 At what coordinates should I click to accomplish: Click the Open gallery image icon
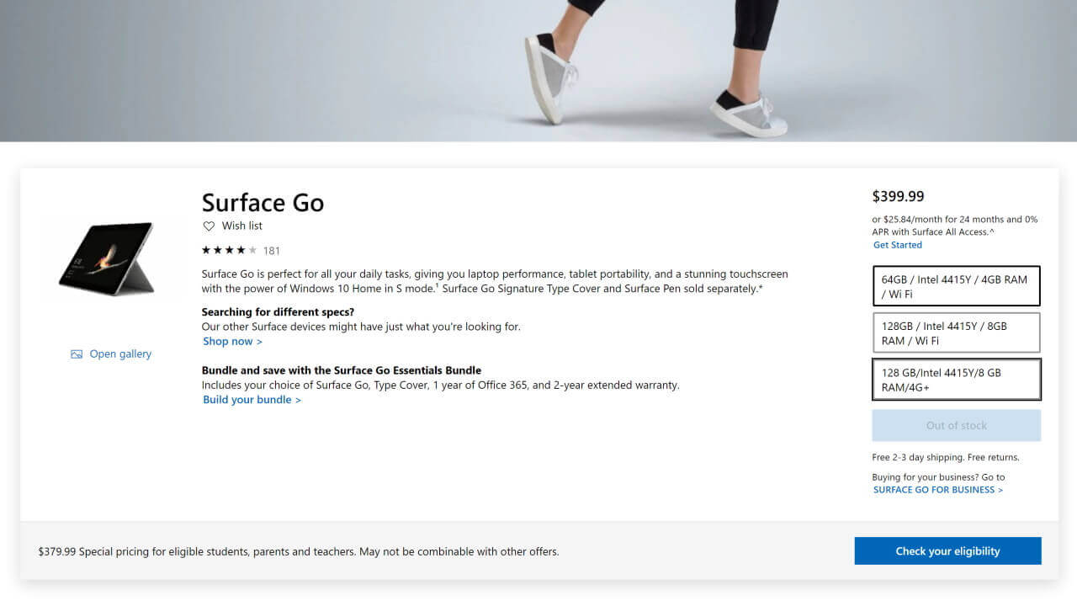(x=77, y=354)
